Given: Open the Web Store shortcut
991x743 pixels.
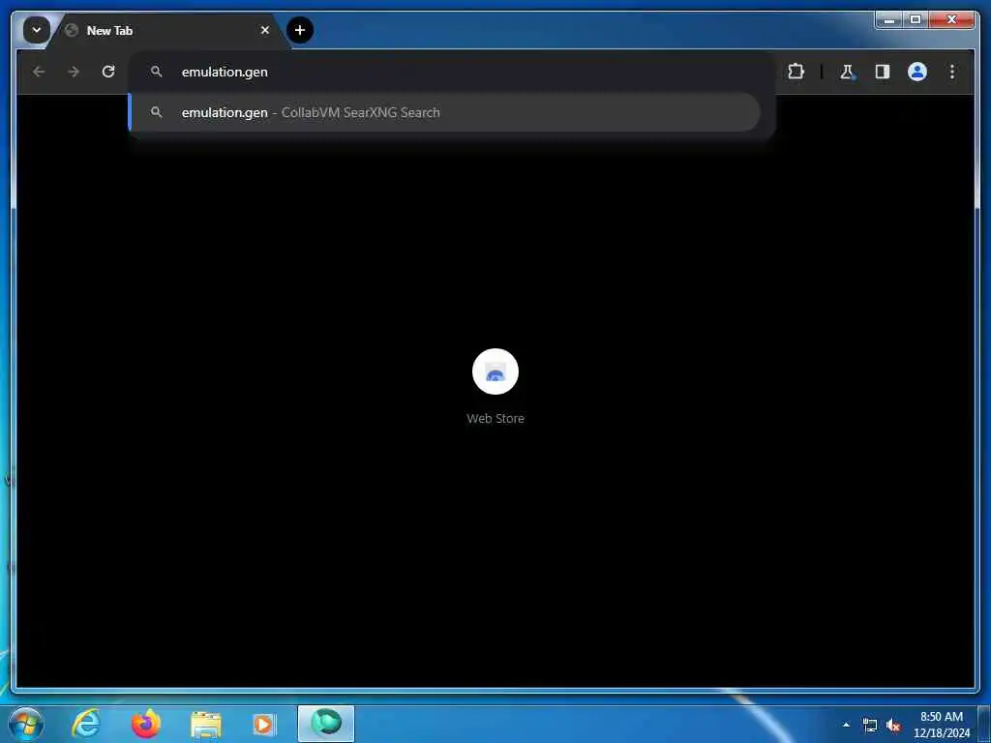Looking at the screenshot, I should point(495,371).
